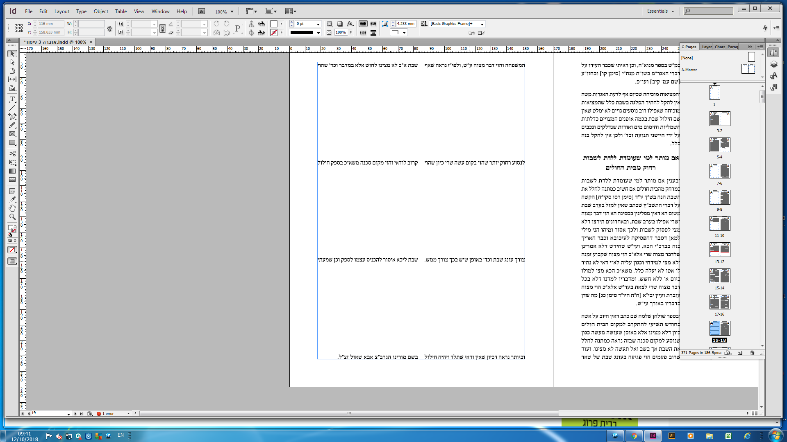Select the Scissors tool
The height and width of the screenshot is (442, 787).
tap(12, 153)
